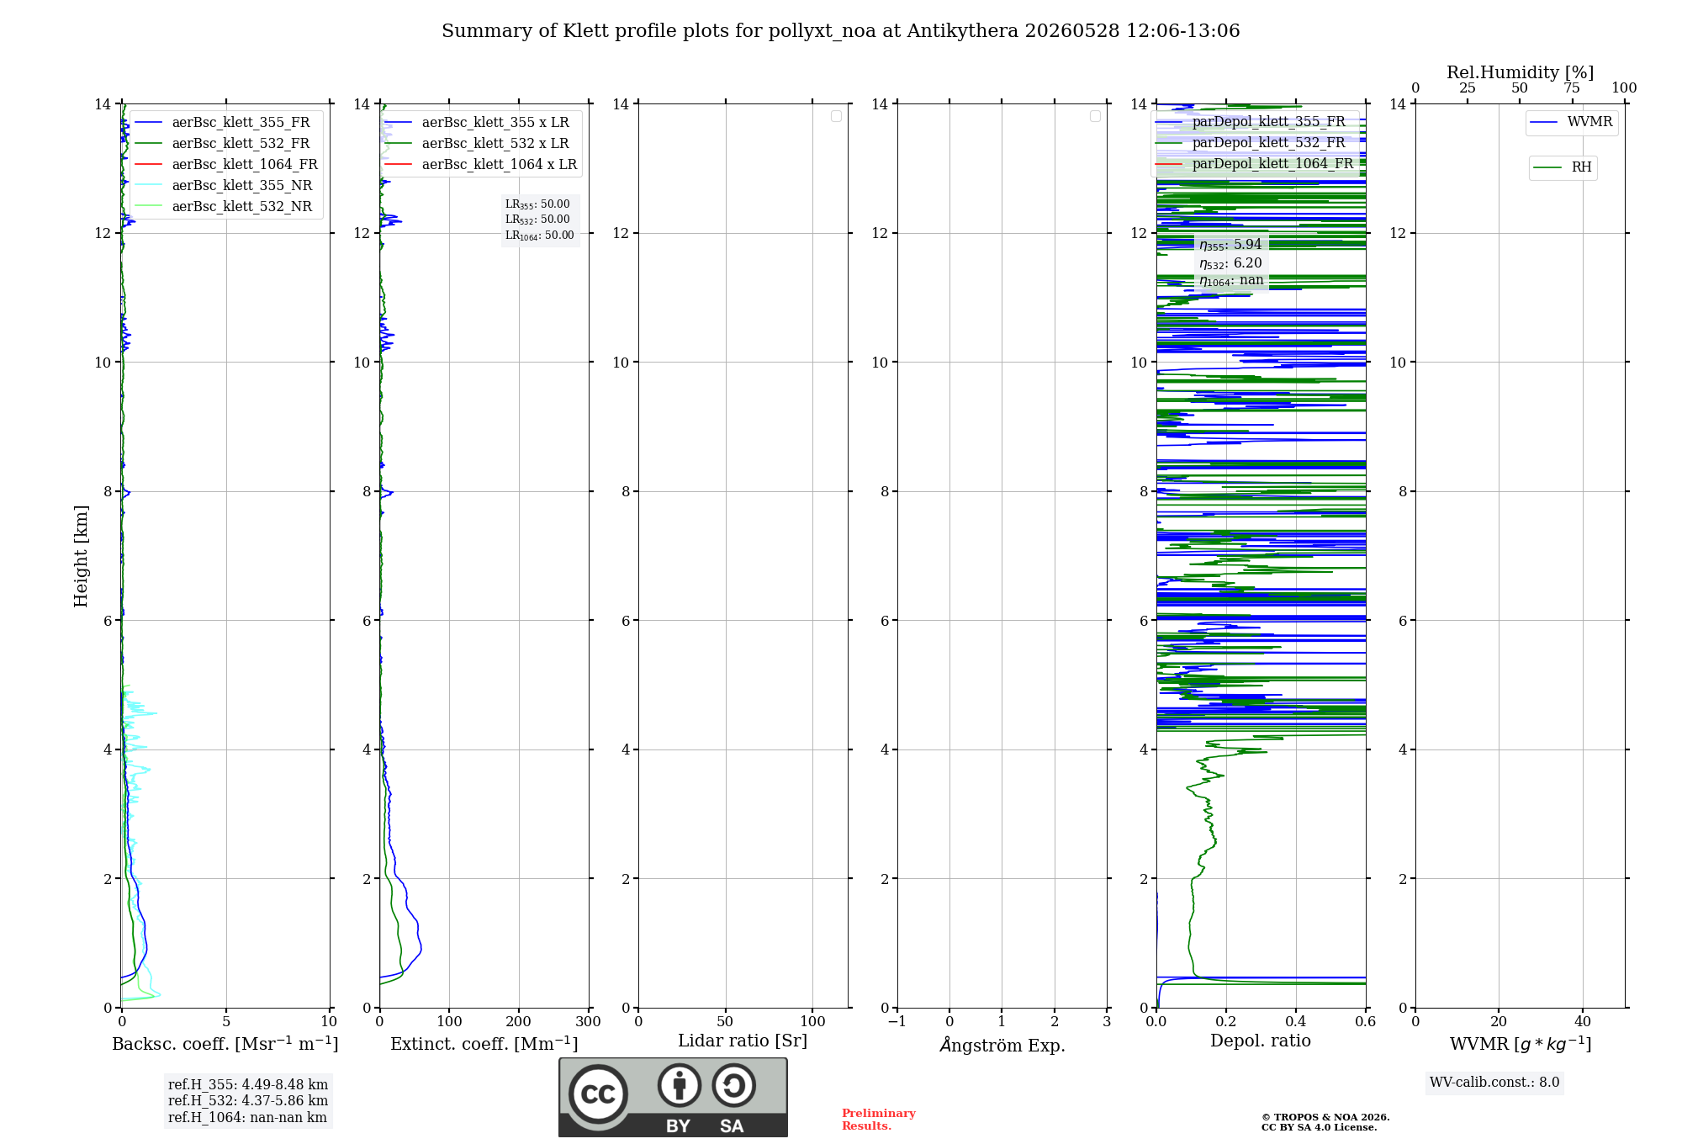Click the Rel.Humidity [%] top axis label

(x=1521, y=72)
